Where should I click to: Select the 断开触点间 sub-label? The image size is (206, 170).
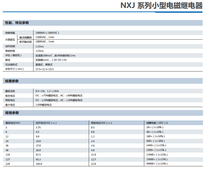26,42
